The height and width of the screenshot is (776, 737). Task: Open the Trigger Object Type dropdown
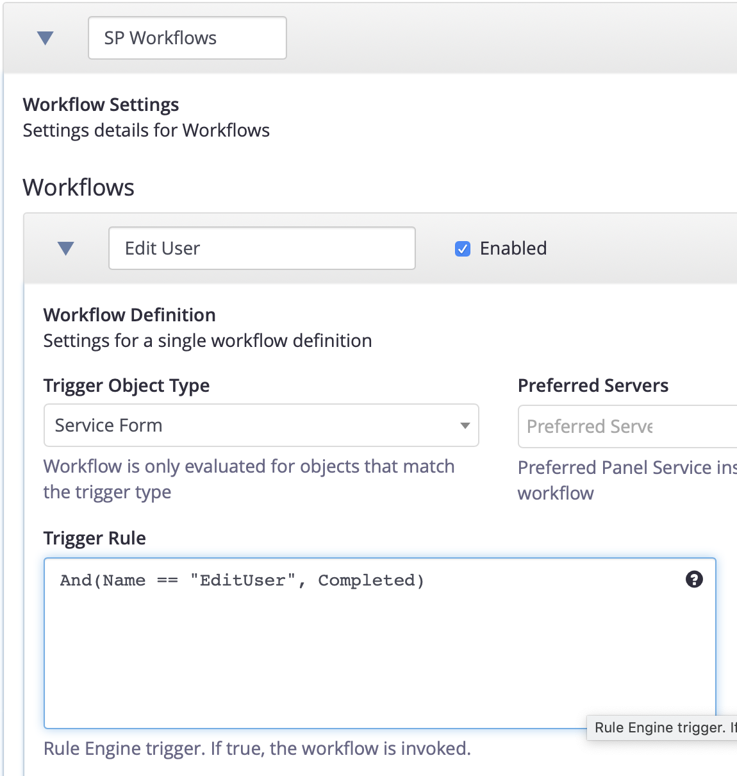261,425
